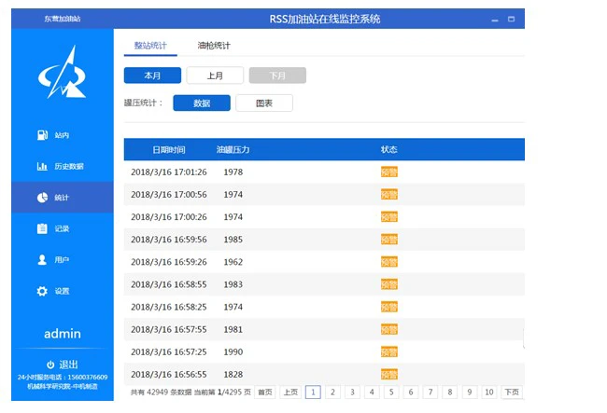Select the 2018/3/16 16:57:55 date cell
This screenshot has width=607, height=413.
169,329
